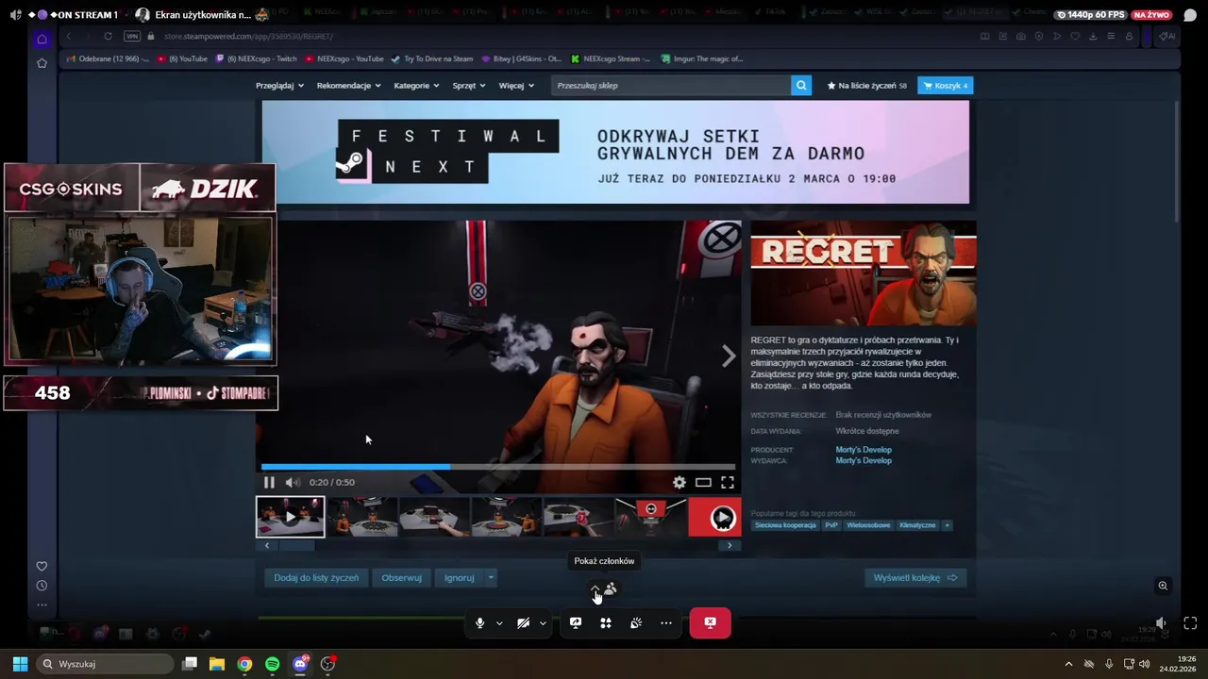Open the soundboard icon in call bar
1208x679 pixels.
tap(636, 623)
